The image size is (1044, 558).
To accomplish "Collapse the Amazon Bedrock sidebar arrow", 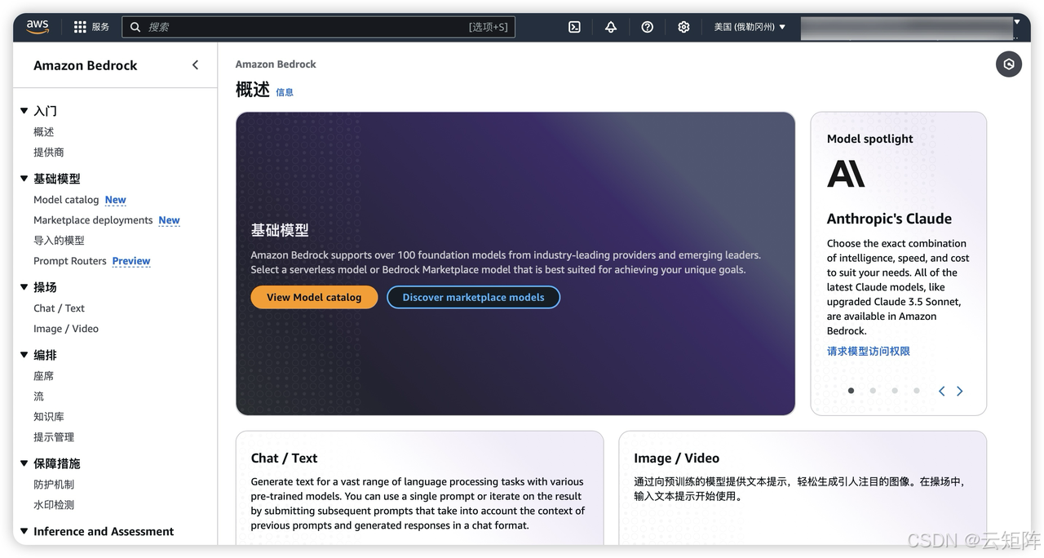I will click(x=195, y=65).
